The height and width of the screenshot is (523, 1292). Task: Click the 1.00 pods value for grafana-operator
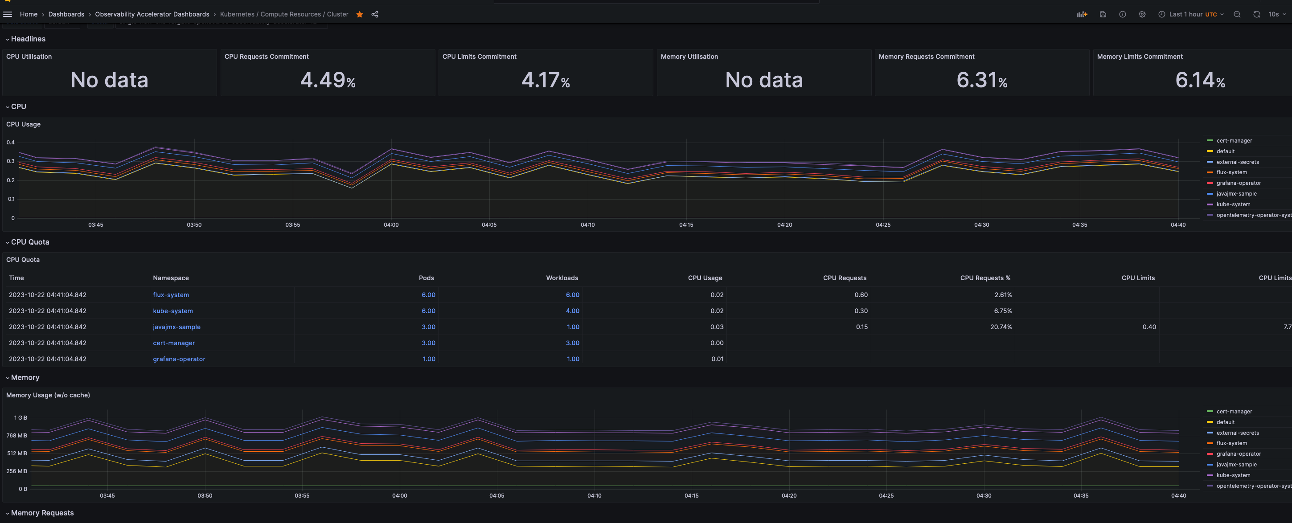coord(429,359)
